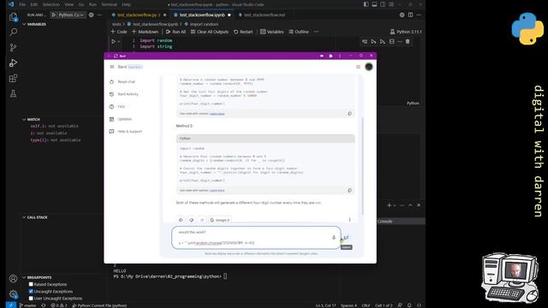Viewport: 548px width, 308px height.
Task: Open the Terminal menu
Action: (x=109, y=4)
